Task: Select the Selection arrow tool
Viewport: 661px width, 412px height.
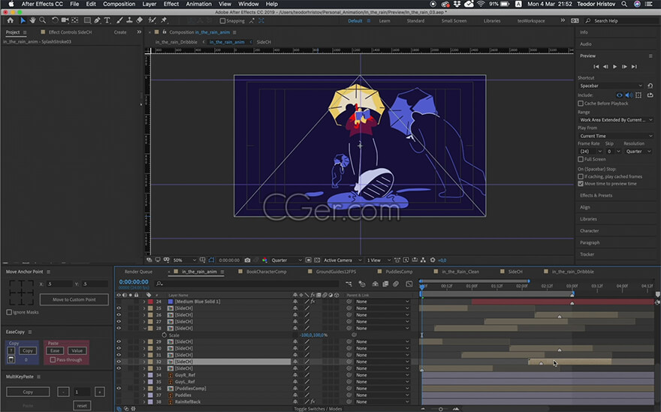Action: tap(23, 20)
